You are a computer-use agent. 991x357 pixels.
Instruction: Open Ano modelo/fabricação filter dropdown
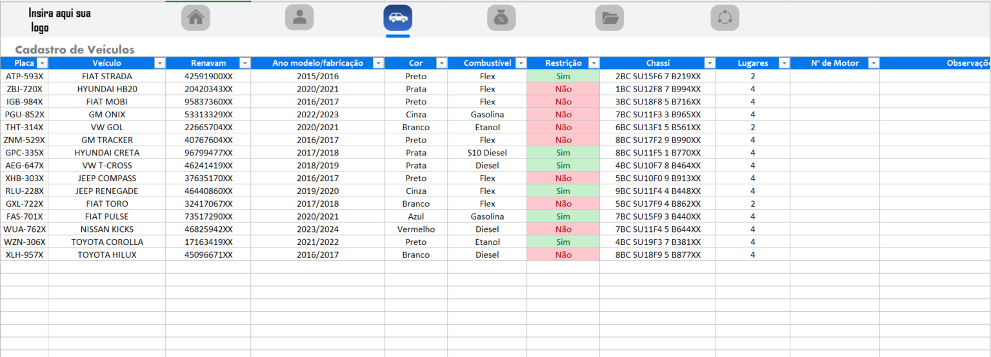[x=378, y=63]
